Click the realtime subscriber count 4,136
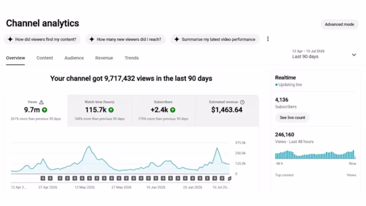366x206 pixels. (x=281, y=100)
